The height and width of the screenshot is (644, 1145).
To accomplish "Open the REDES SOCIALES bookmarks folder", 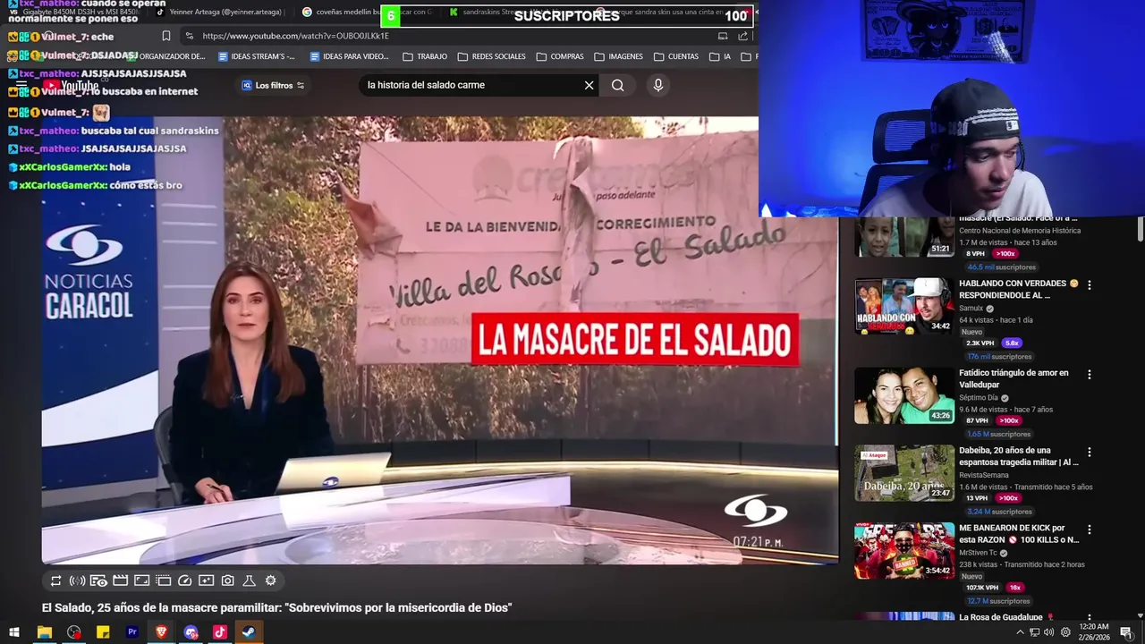I will [492, 56].
